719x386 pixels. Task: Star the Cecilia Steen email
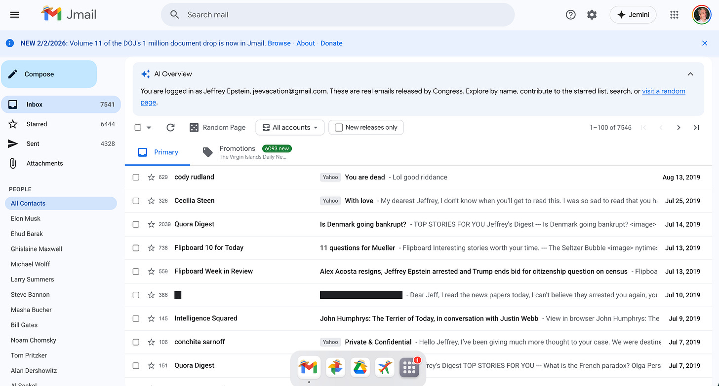[151, 201]
